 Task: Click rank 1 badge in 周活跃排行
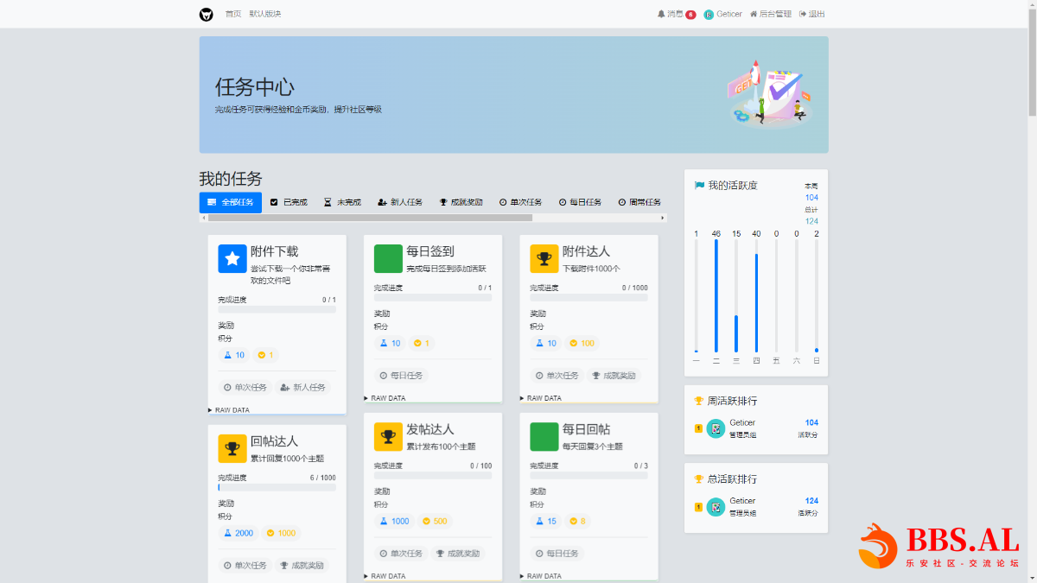[x=698, y=428]
